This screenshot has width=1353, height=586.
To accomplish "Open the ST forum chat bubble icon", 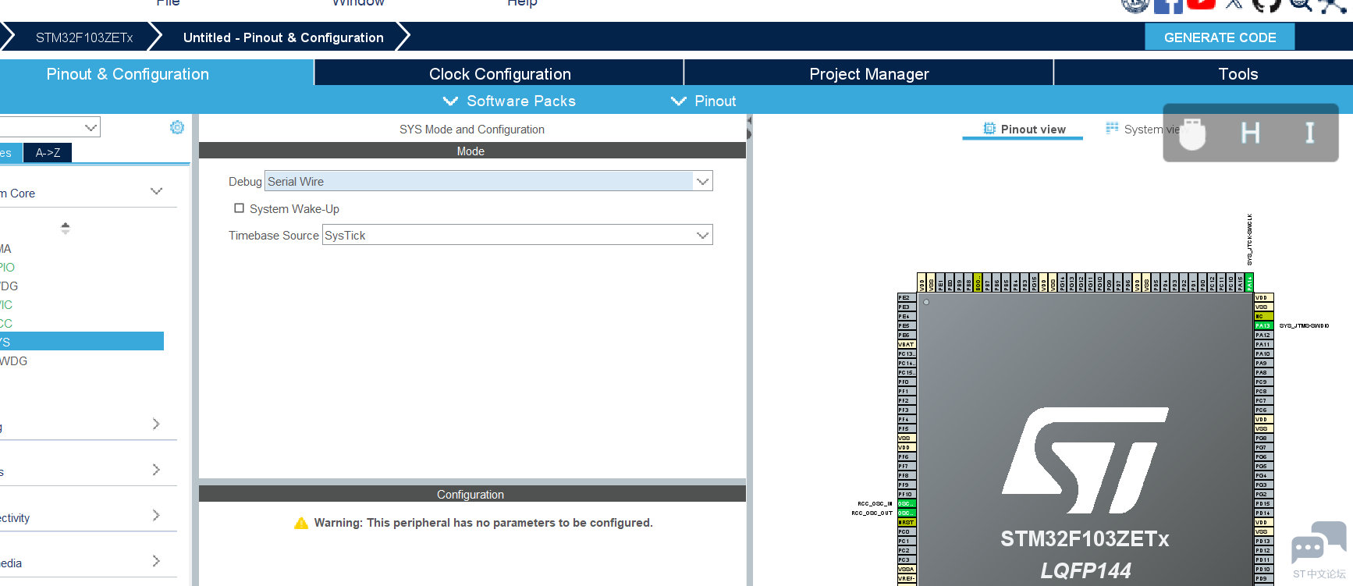I will click(x=1319, y=542).
